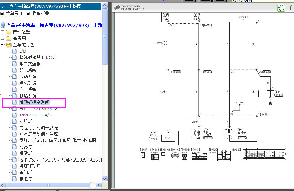The height and width of the screenshot is (191, 294).
Task: Click the page icon beside 配电系统
Action: point(15,70)
